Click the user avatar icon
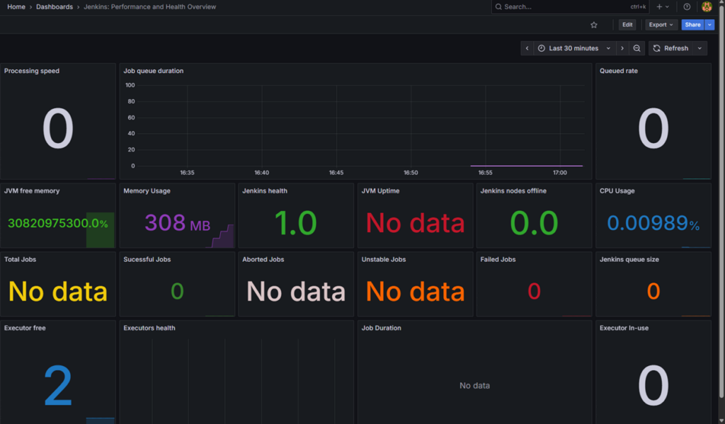725x424 pixels. tap(707, 7)
